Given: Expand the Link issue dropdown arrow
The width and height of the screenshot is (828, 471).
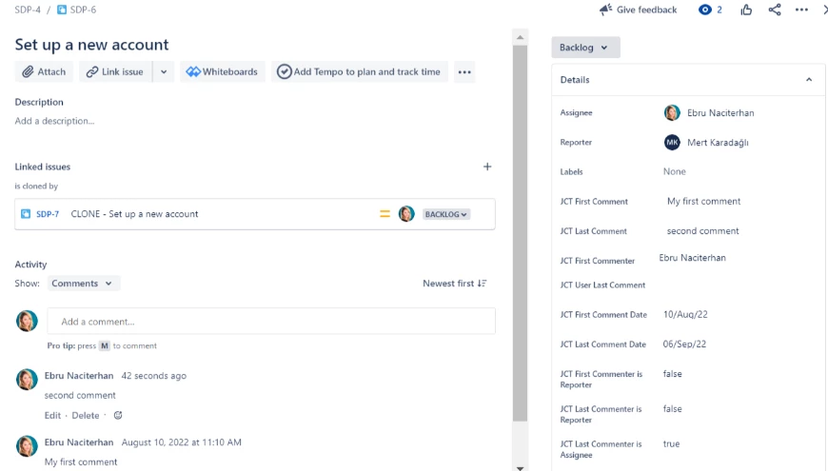Looking at the screenshot, I should 164,71.
